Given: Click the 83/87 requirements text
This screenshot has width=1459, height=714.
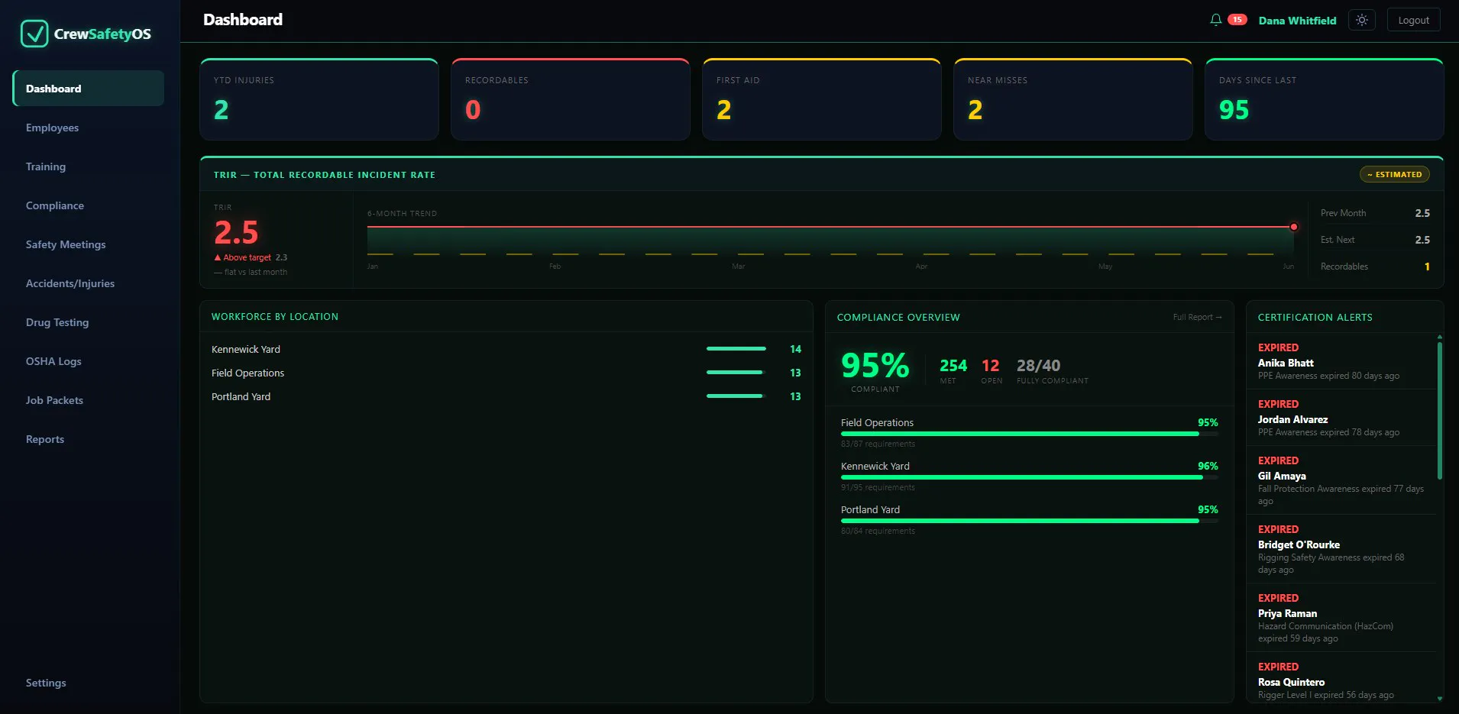Looking at the screenshot, I should pyautogui.click(x=878, y=444).
